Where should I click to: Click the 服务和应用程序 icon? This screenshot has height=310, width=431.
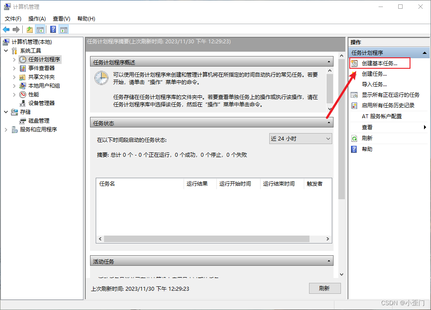pos(14,130)
